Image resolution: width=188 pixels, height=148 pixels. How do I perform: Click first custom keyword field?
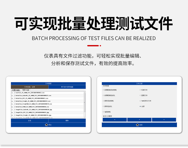114,120
